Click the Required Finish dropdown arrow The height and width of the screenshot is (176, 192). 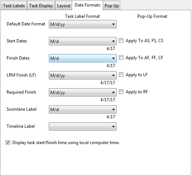tap(113, 93)
